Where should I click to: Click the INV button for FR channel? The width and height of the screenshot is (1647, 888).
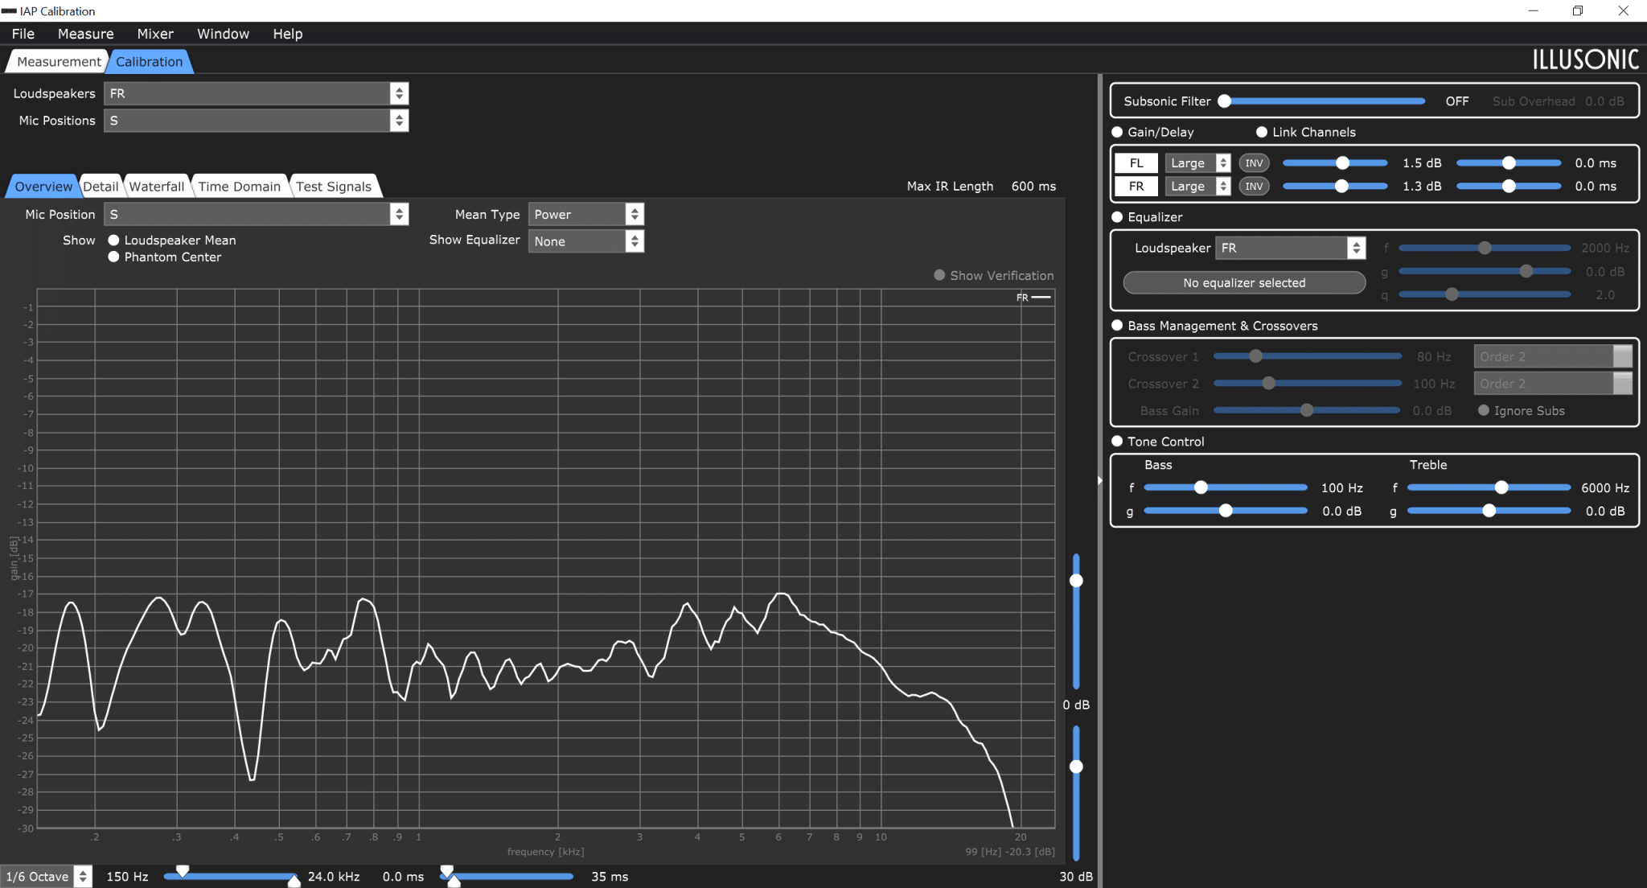(x=1254, y=187)
